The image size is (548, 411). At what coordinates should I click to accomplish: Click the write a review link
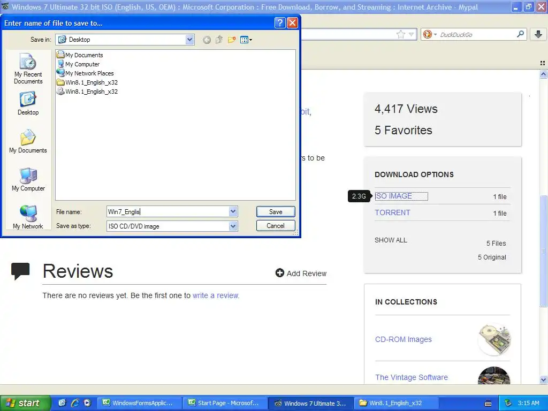[x=216, y=295]
